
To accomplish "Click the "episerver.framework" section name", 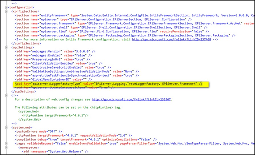I will tap(58, 23).
